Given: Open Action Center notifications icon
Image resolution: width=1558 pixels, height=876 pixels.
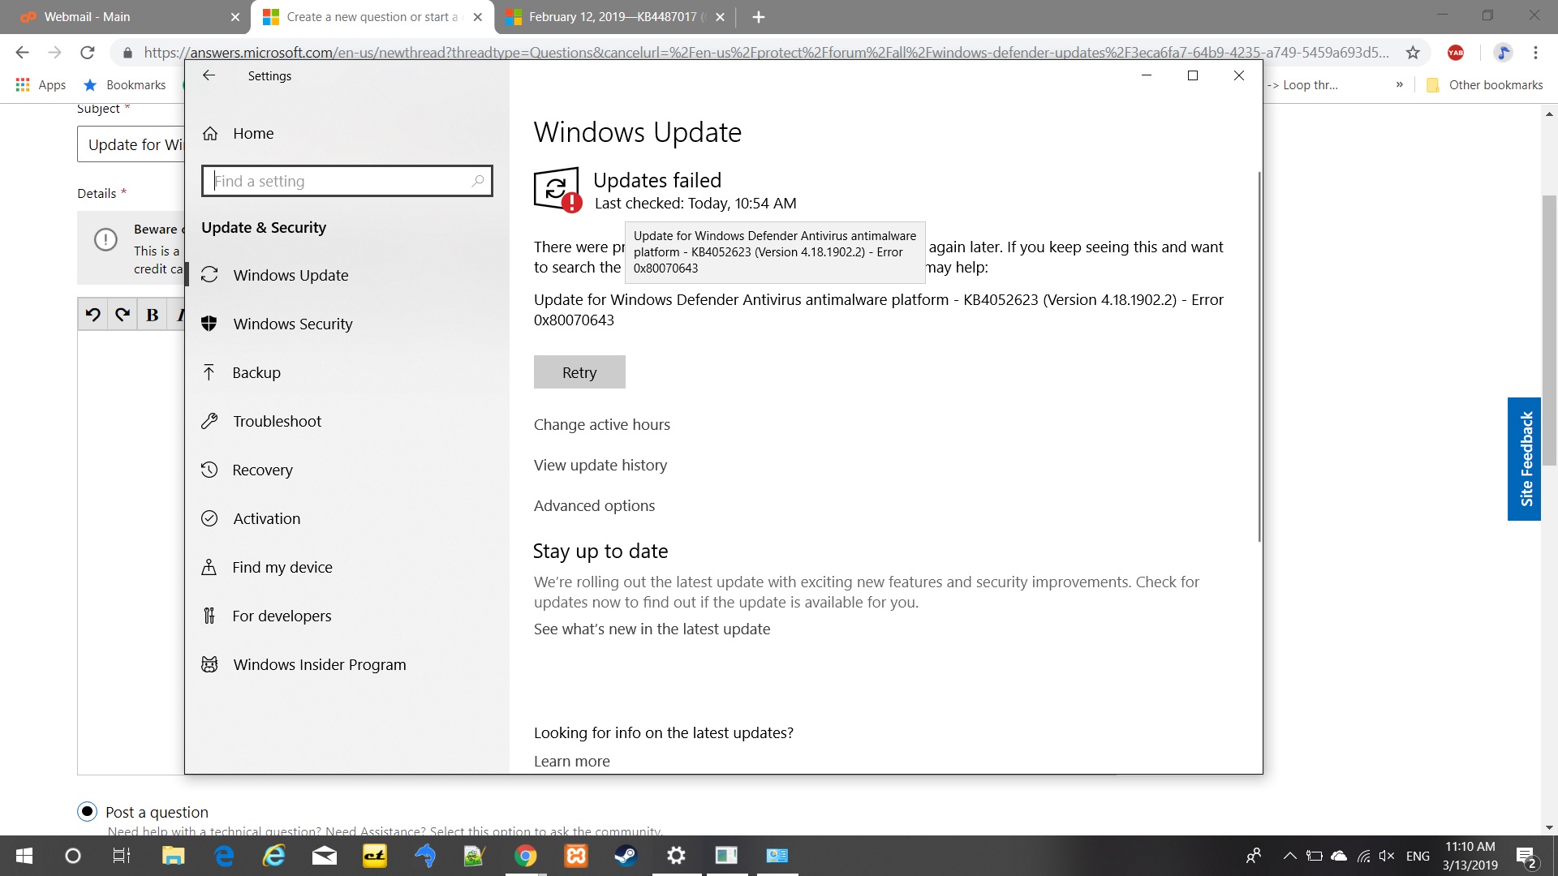Looking at the screenshot, I should [1526, 857].
